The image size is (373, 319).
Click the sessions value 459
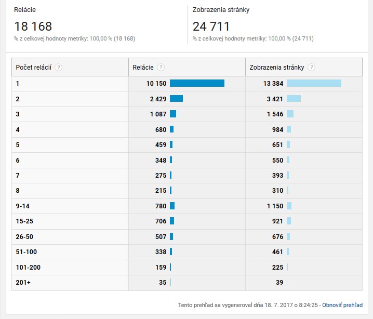coord(161,144)
